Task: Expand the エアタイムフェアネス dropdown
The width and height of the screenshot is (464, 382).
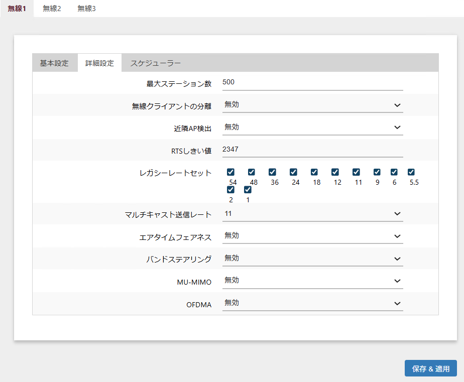Action: 312,236
